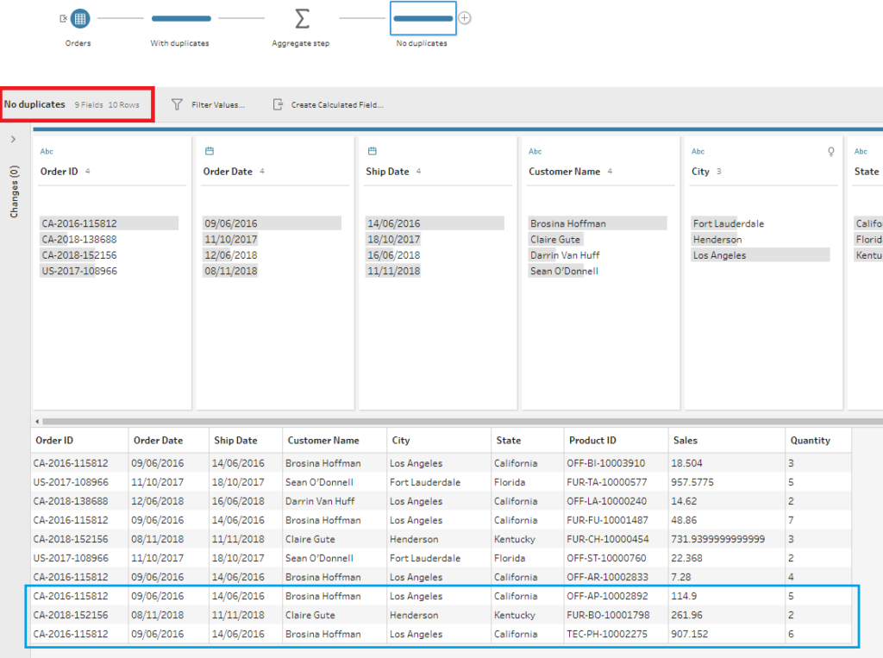883x658 pixels.
Task: Click the City geographic role icon
Action: pos(831,151)
